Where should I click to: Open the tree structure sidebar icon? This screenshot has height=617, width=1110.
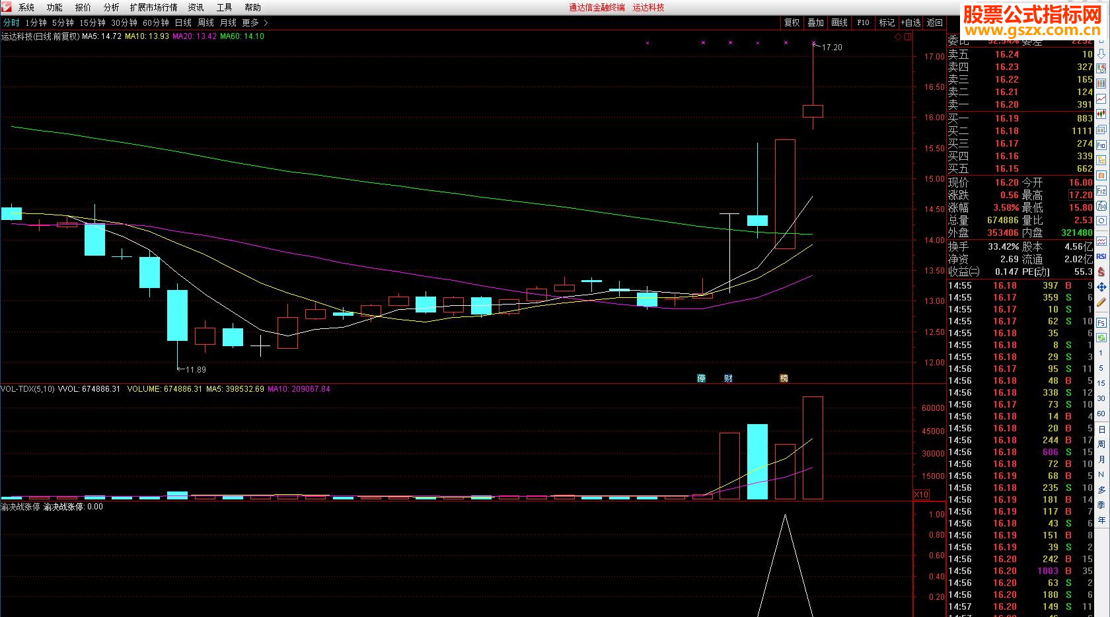point(1101,161)
